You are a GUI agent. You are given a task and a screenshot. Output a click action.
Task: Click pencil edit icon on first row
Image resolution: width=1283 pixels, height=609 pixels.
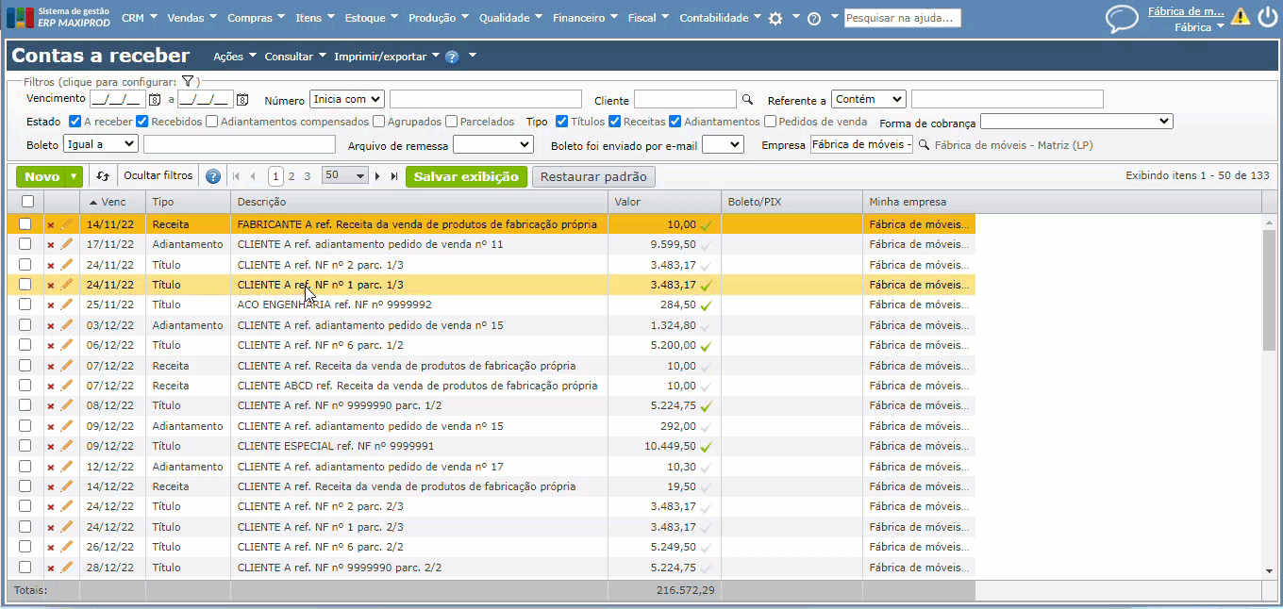[66, 224]
